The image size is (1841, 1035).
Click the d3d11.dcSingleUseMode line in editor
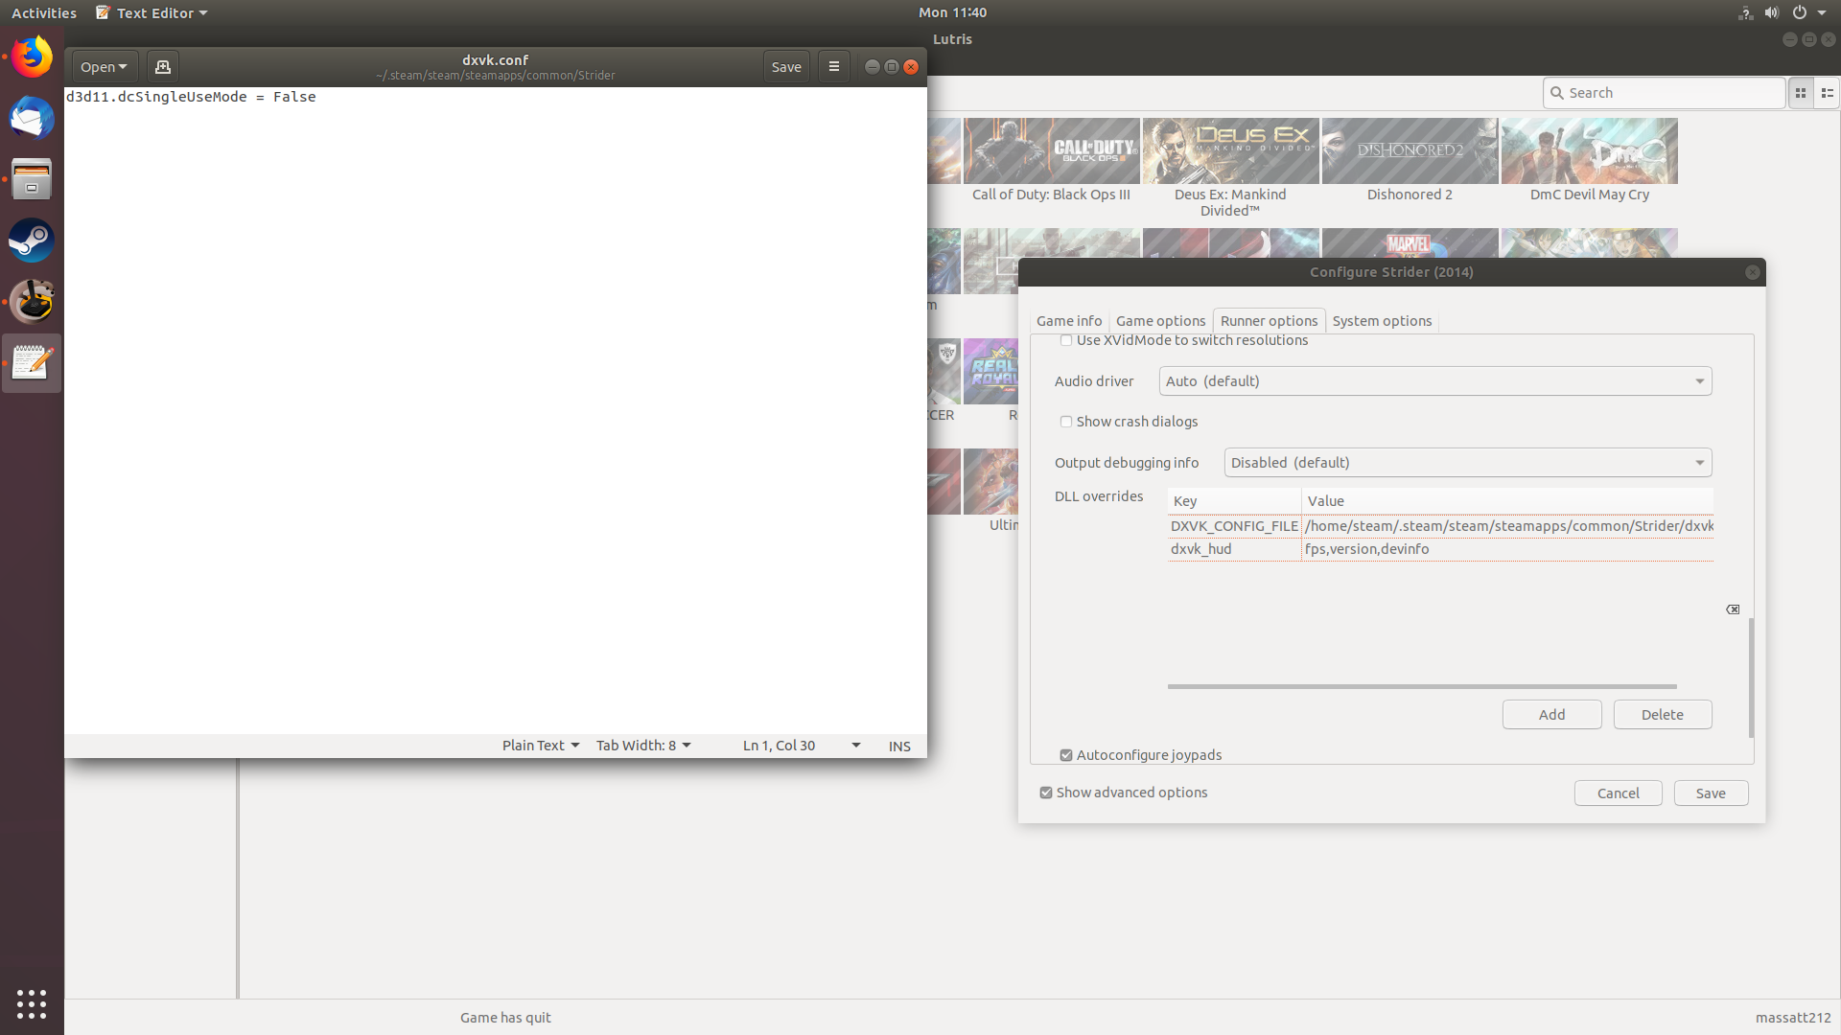tap(191, 97)
